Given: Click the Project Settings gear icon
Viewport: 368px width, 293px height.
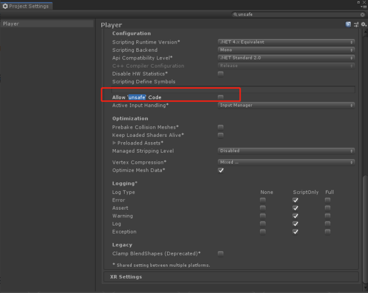Looking at the screenshot, I should pyautogui.click(x=5, y=6).
